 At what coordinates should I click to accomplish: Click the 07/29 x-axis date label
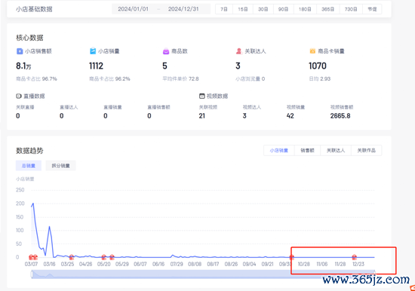177,264
